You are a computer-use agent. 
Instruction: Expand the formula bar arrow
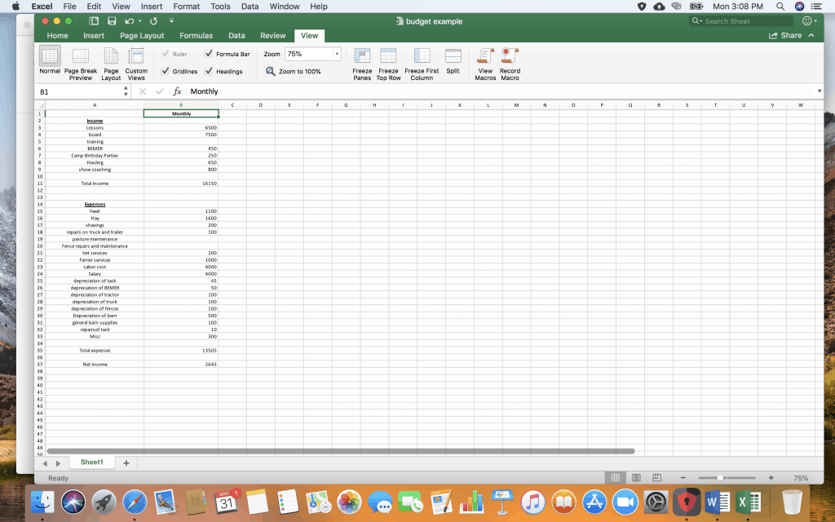(819, 91)
